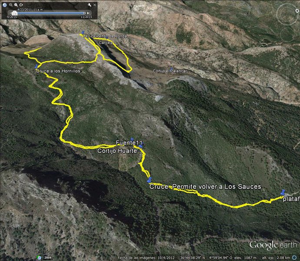This screenshot has width=300, height=261.
Task: Click the 2004 historical imagery year button
Action: click(x=48, y=258)
